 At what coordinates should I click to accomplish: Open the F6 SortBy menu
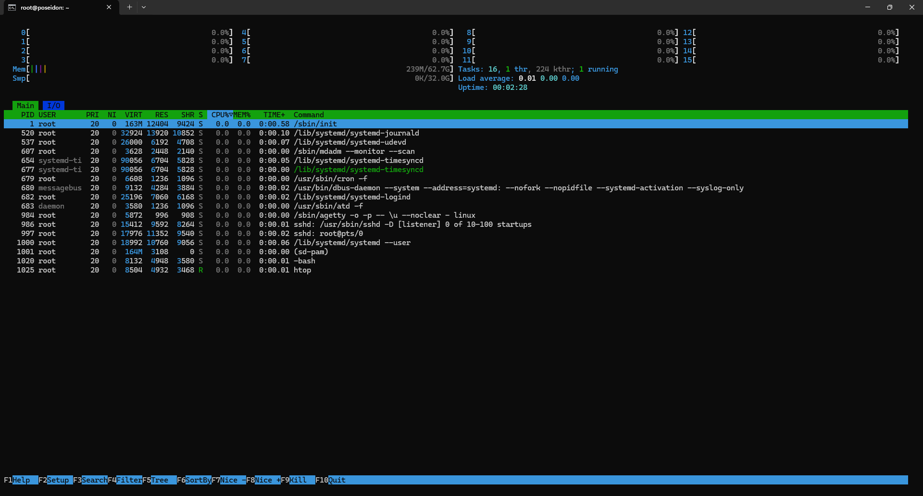(198, 480)
